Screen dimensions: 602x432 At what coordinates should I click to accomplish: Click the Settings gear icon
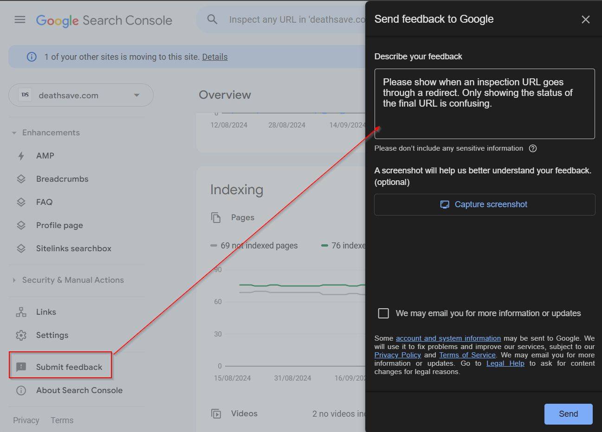pos(21,335)
